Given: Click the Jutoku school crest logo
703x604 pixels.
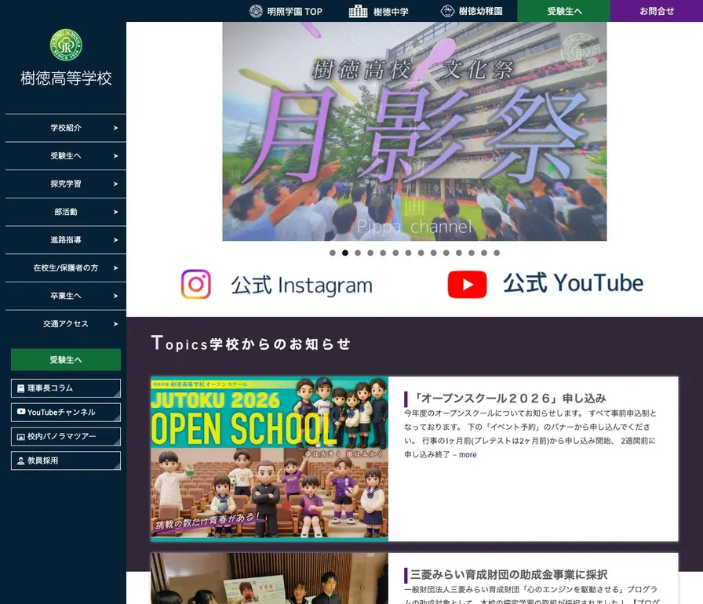Looking at the screenshot, I should [66, 45].
